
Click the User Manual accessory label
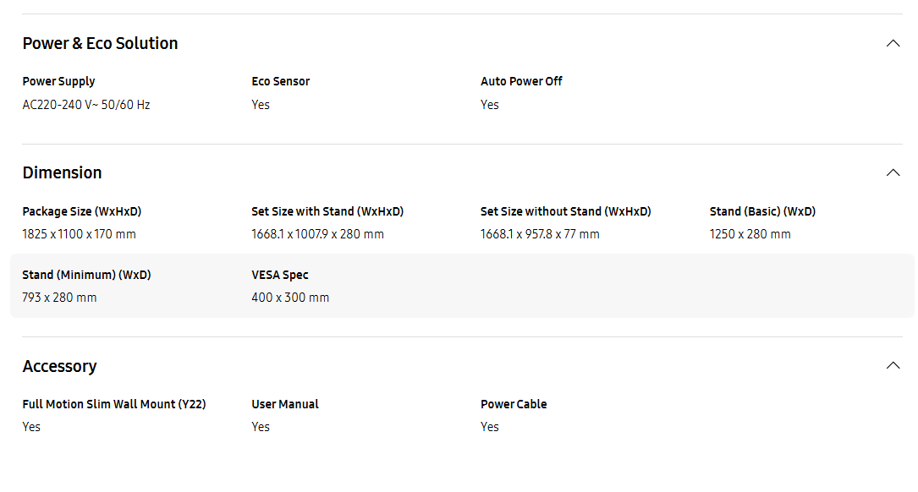[285, 404]
